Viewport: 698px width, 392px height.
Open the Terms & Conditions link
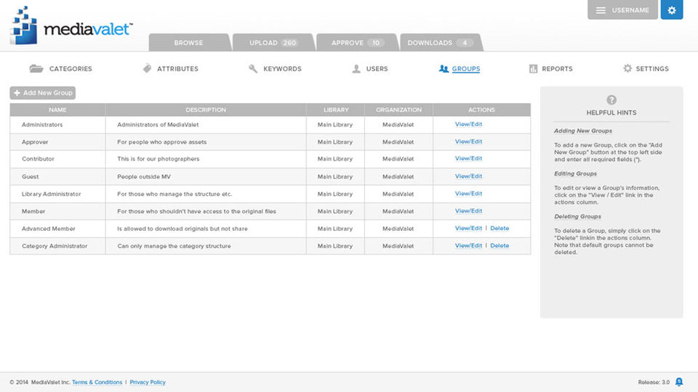point(97,383)
